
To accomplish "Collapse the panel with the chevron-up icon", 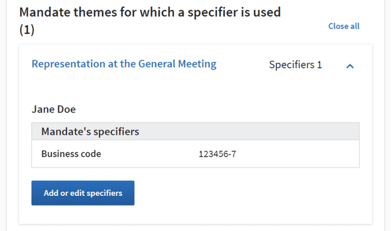I will pyautogui.click(x=350, y=66).
